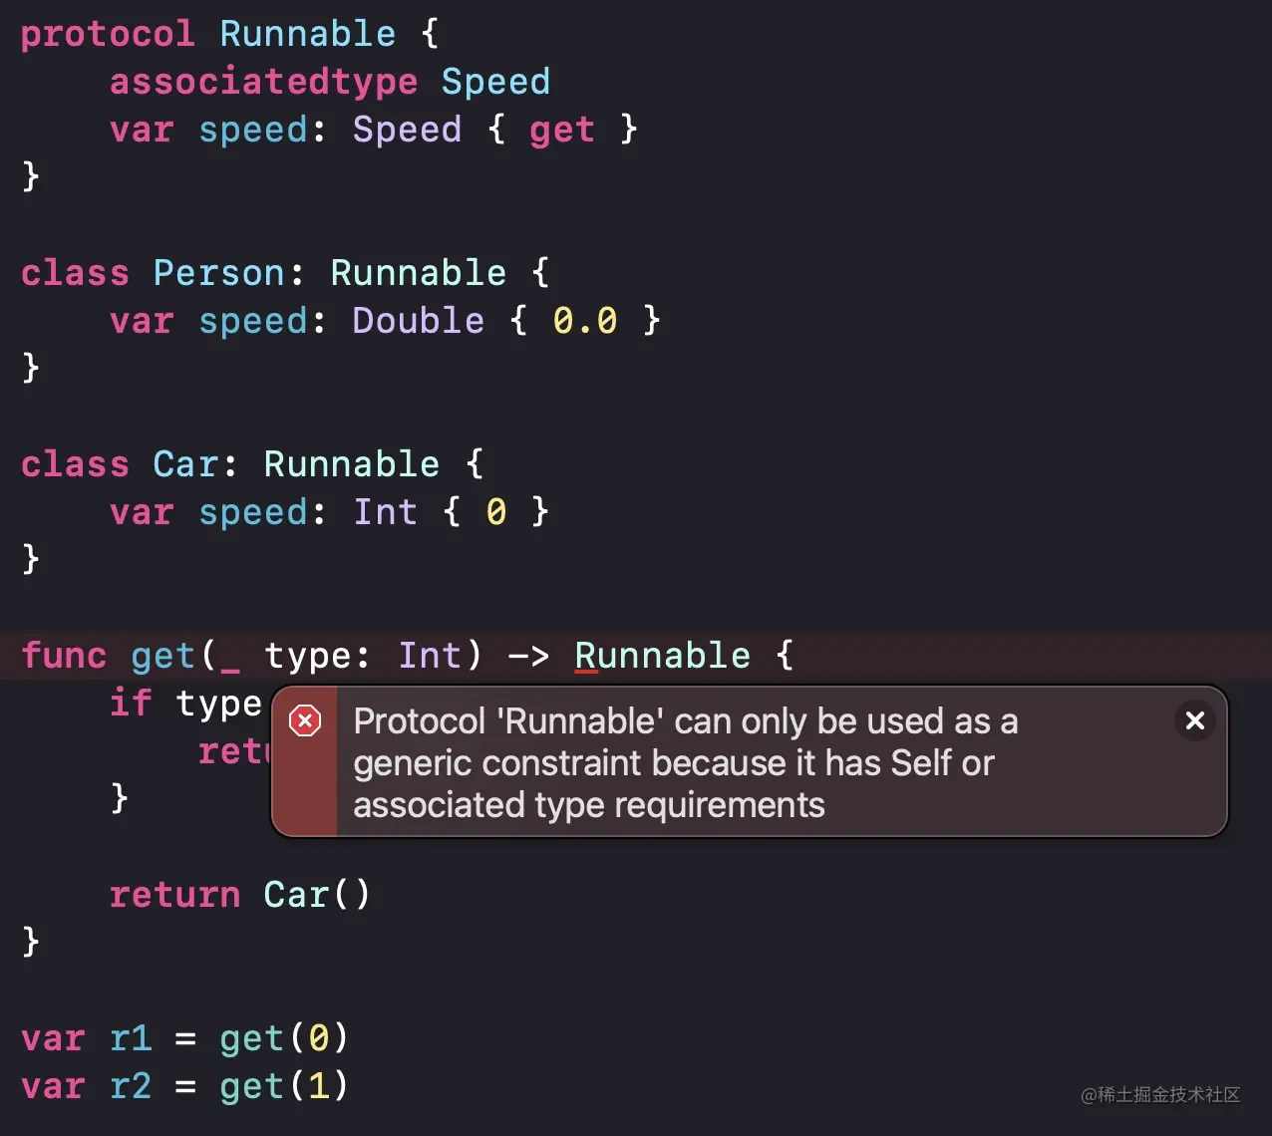Click the Int parameter type in get
The width and height of the screenshot is (1272, 1136).
430,656
